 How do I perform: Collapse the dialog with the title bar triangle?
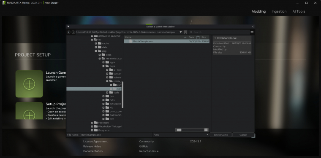click(68, 27)
